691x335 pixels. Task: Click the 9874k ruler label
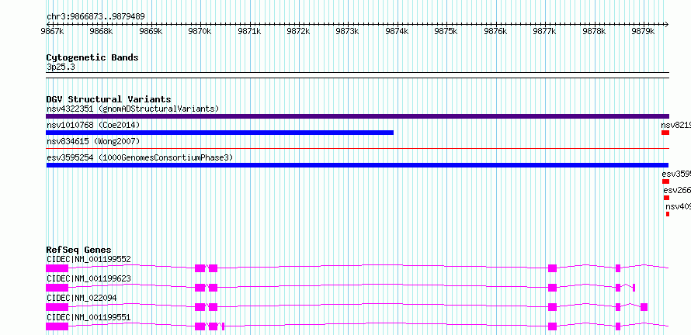tap(397, 31)
